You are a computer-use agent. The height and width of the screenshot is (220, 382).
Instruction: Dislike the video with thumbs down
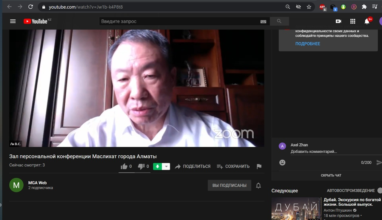(141, 167)
